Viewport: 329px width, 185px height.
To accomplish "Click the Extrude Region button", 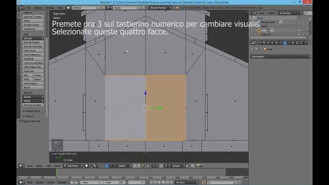I will tap(33, 42).
